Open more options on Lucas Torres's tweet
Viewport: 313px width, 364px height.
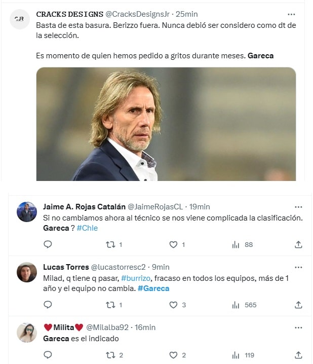click(x=298, y=267)
